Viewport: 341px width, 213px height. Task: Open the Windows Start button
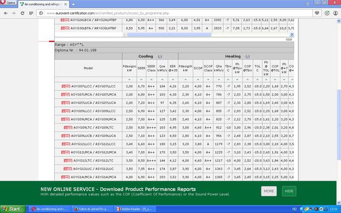click(x=13, y=209)
